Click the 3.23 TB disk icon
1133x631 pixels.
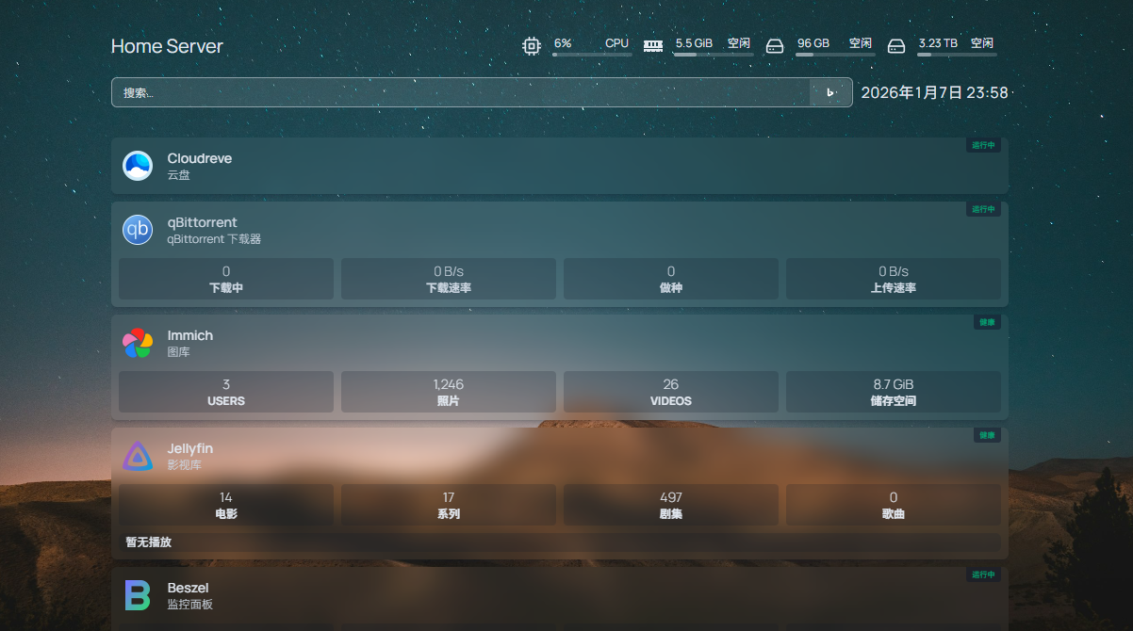(x=896, y=45)
